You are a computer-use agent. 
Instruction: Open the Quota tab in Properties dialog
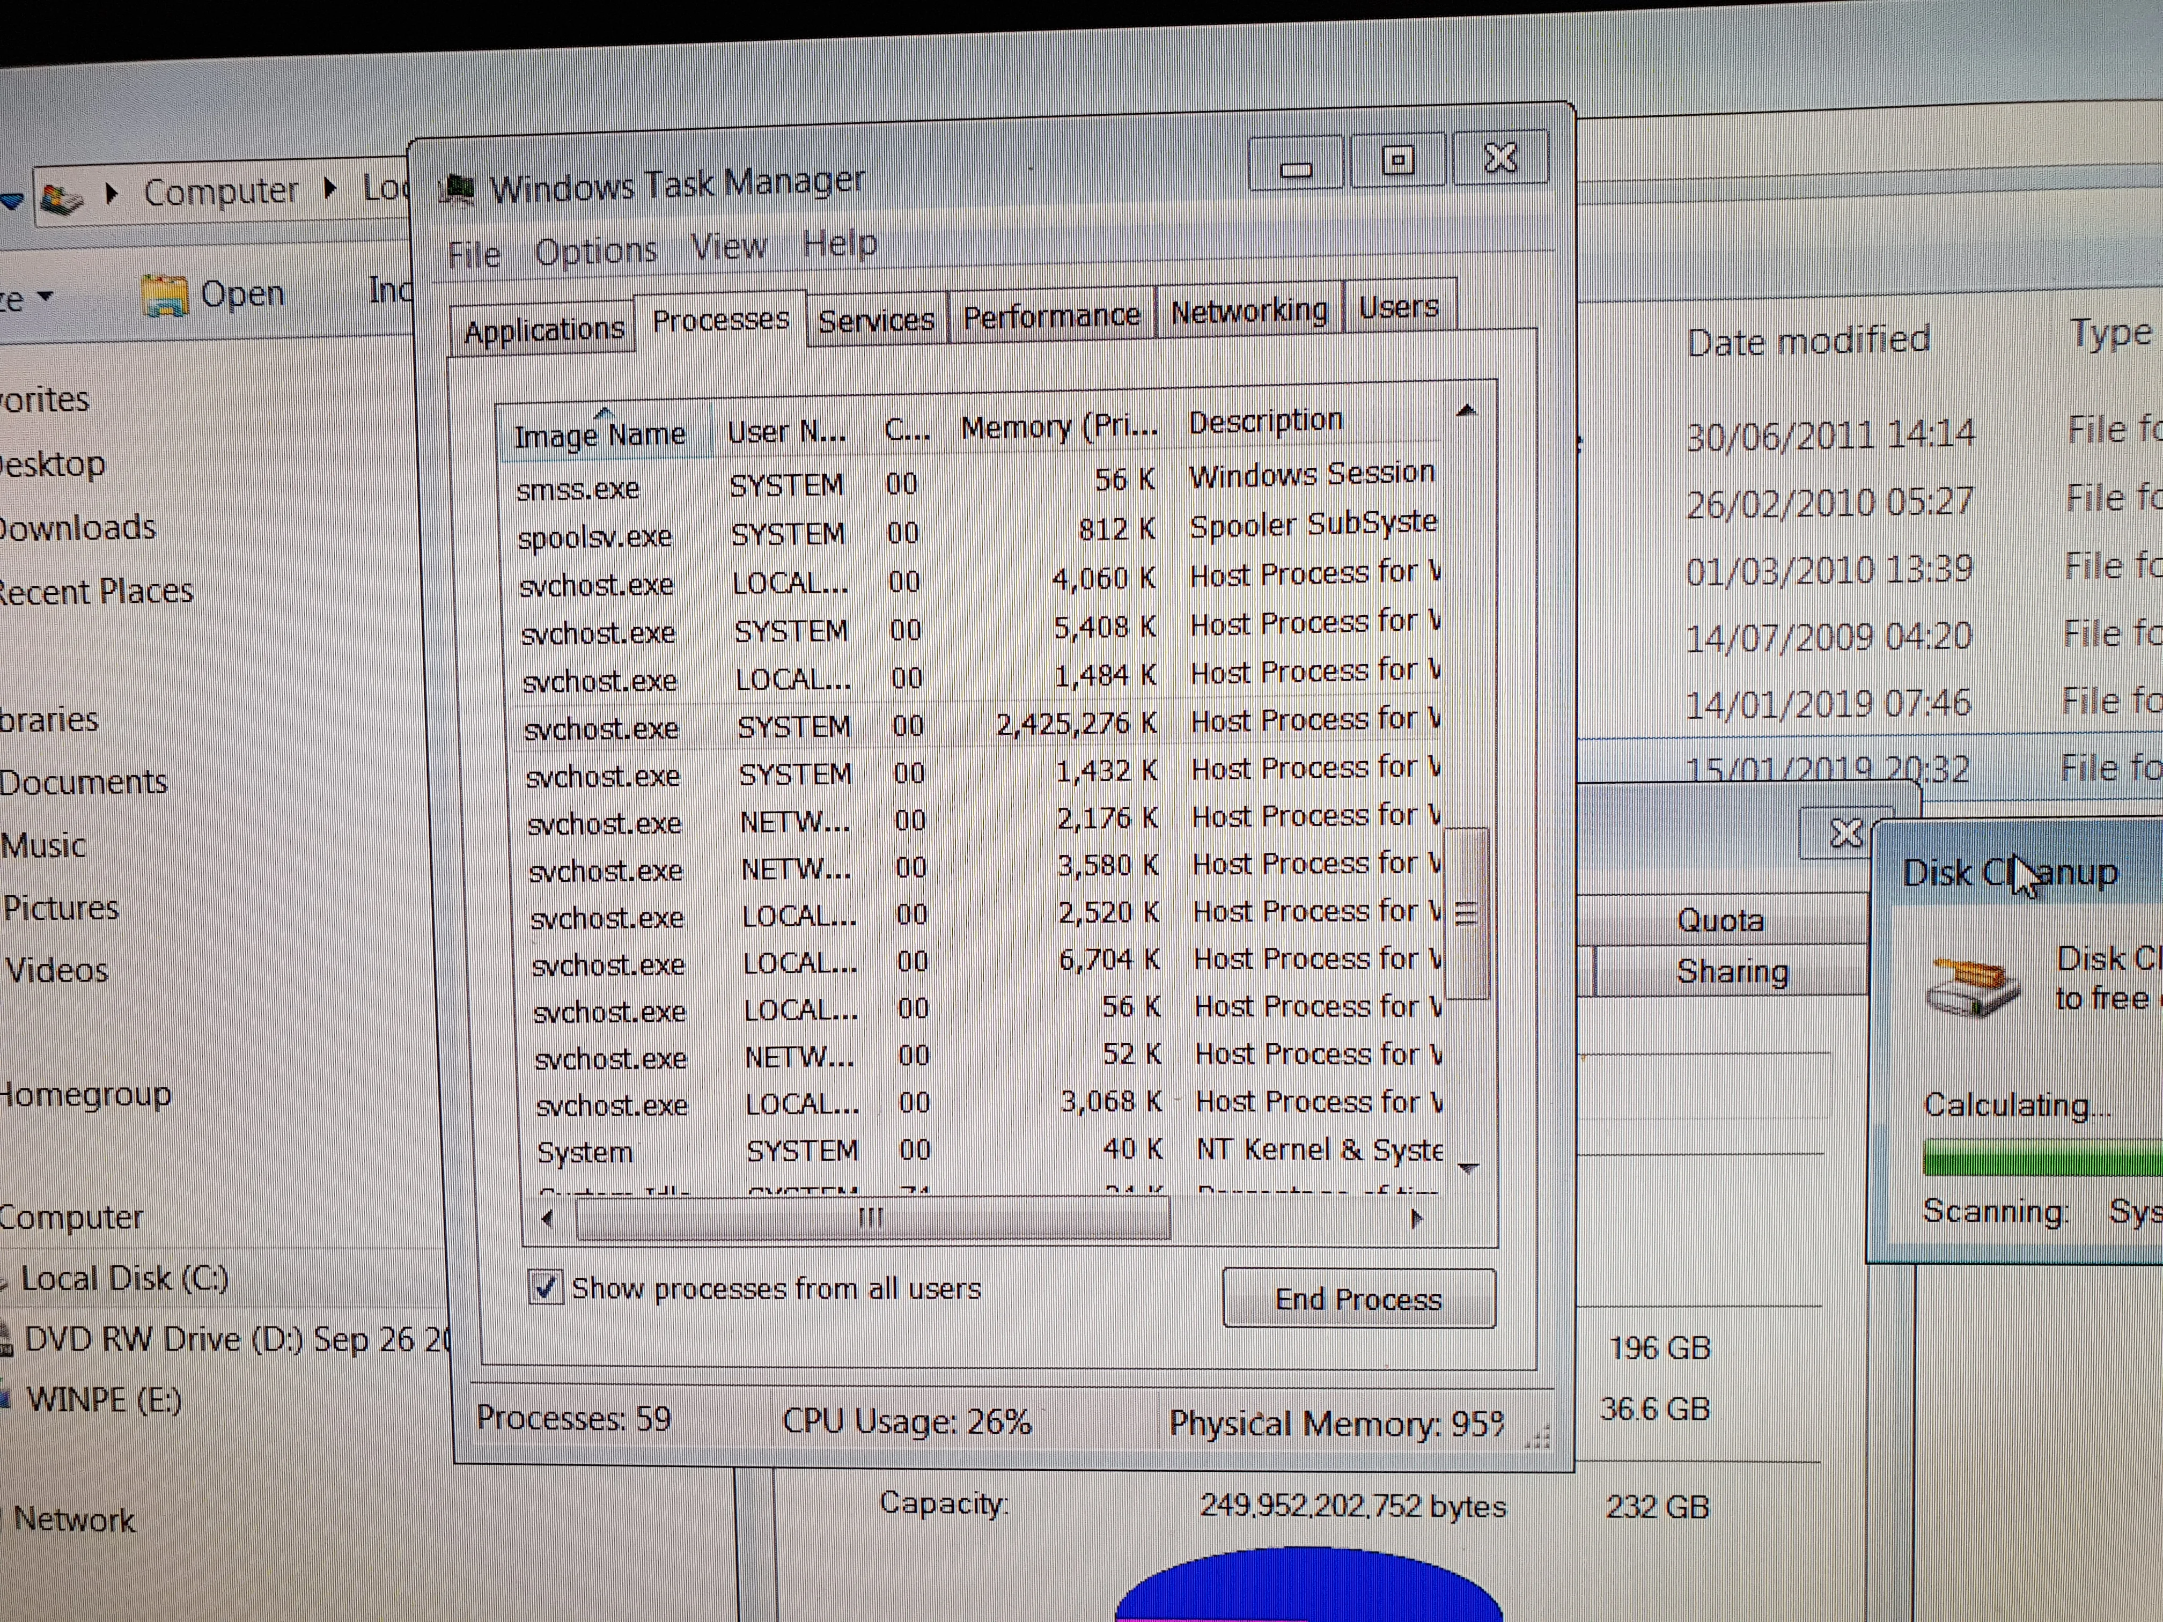tap(1720, 920)
